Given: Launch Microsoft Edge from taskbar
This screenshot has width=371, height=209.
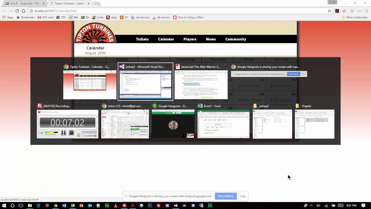Looking at the screenshot, I should (x=38, y=206).
